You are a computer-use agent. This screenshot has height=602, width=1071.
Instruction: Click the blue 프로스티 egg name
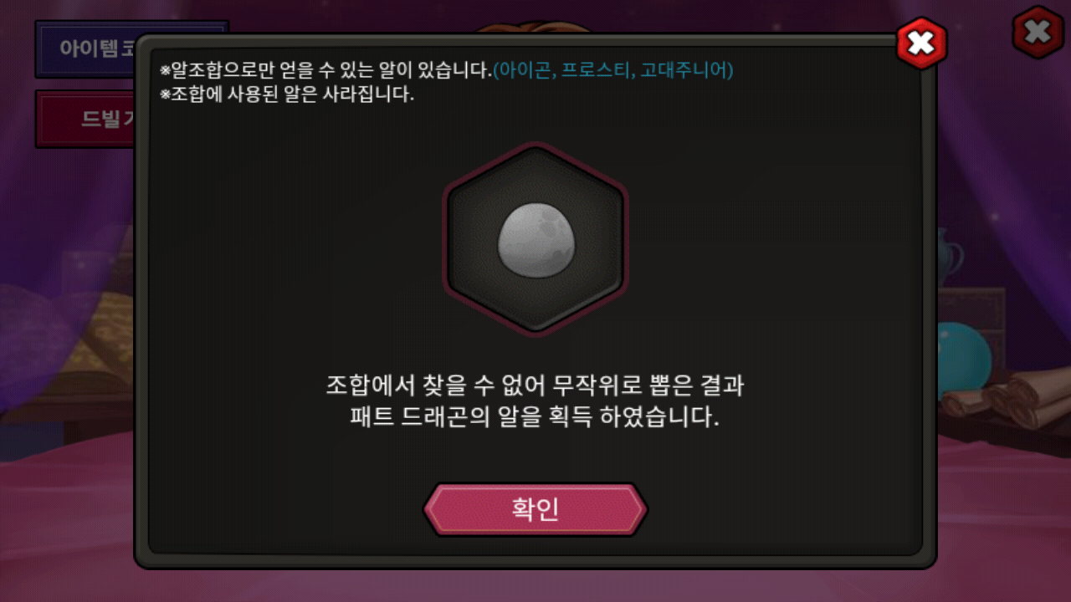[x=597, y=71]
